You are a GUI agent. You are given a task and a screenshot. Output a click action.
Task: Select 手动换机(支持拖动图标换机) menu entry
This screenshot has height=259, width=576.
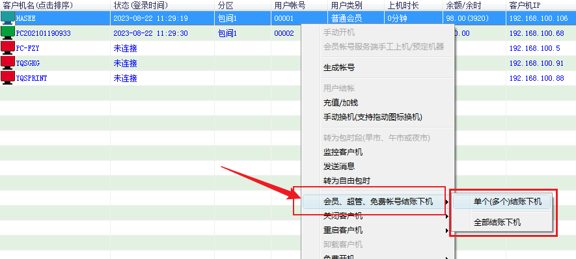pos(373,117)
